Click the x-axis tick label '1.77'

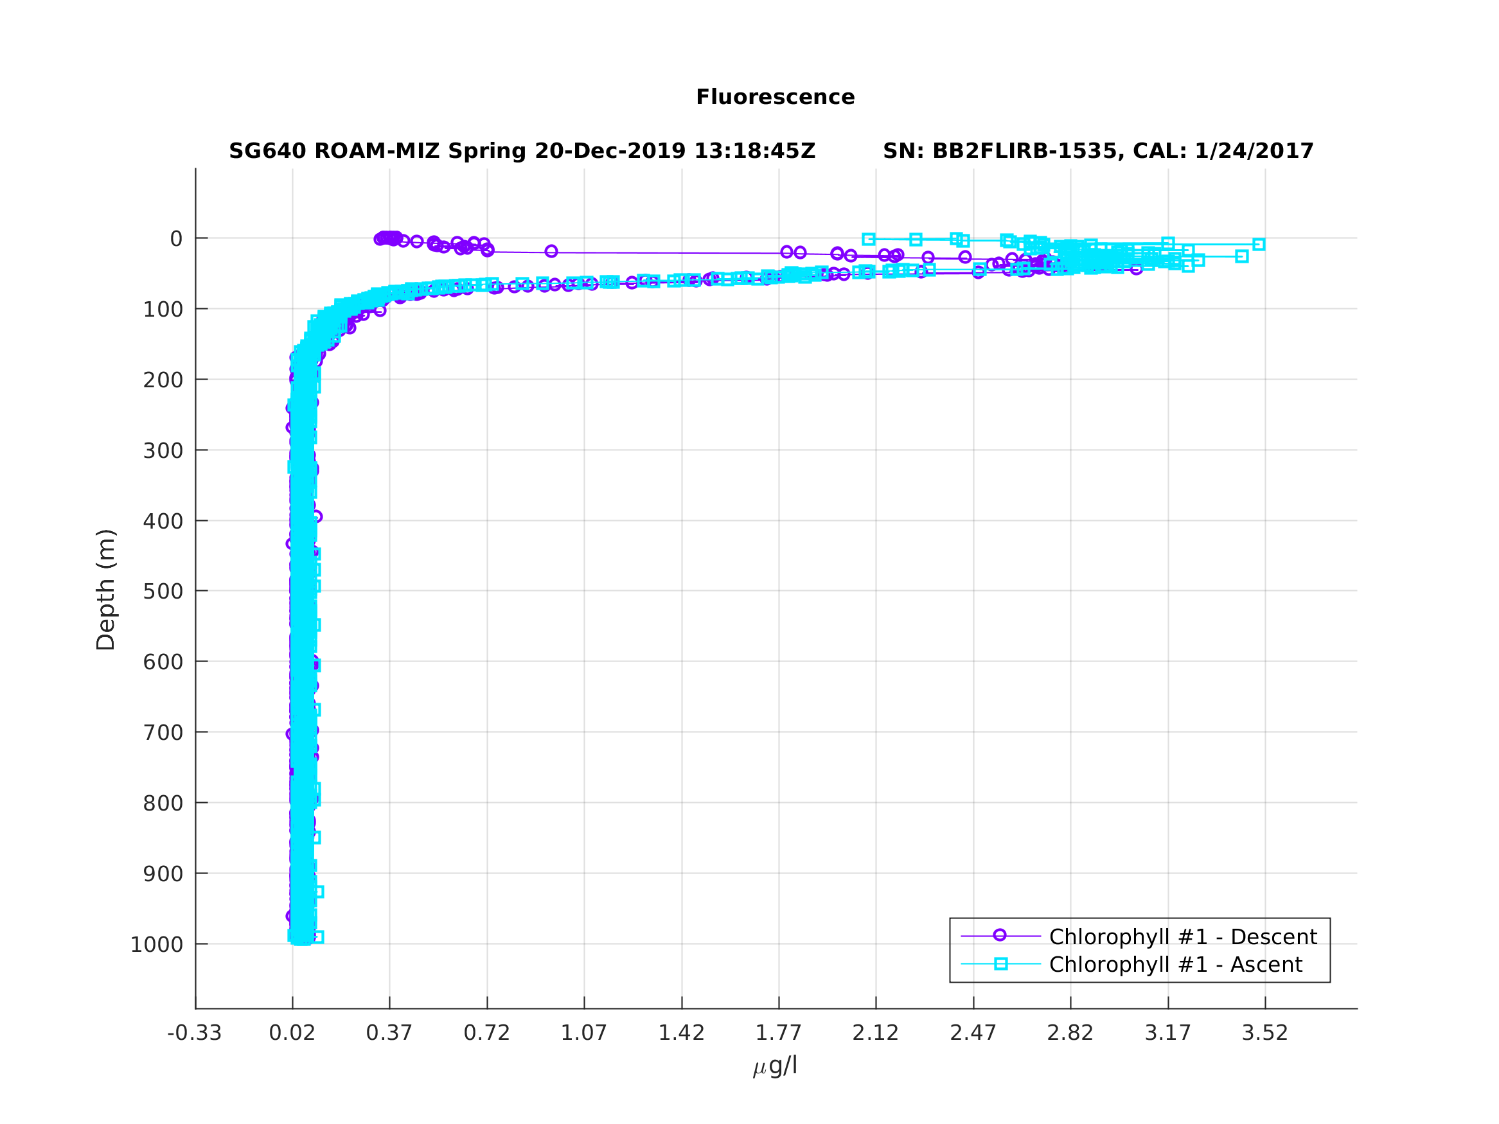[x=778, y=1033]
